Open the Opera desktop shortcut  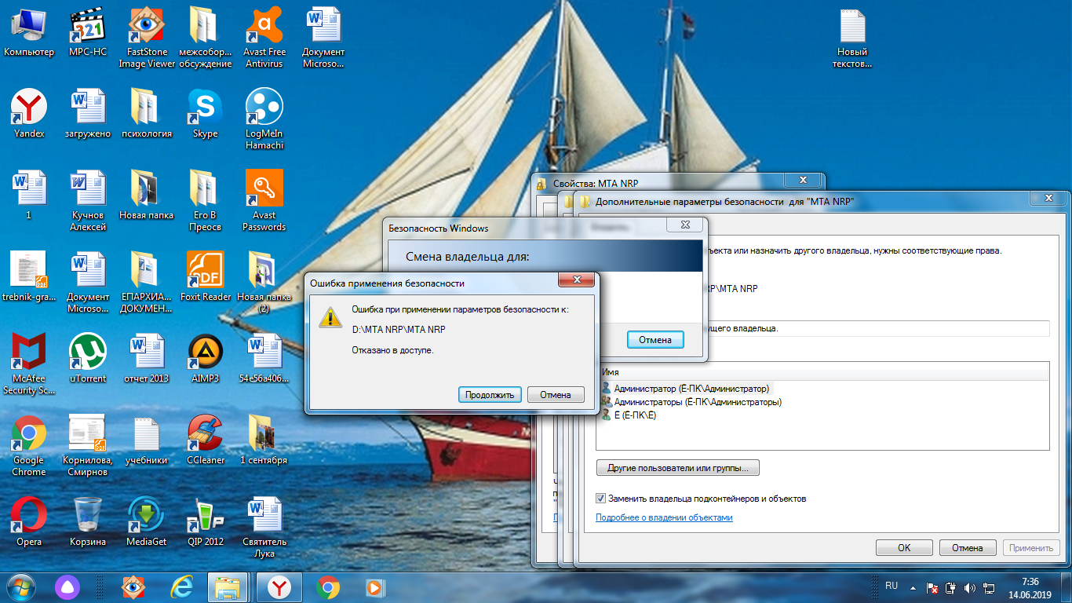[29, 522]
